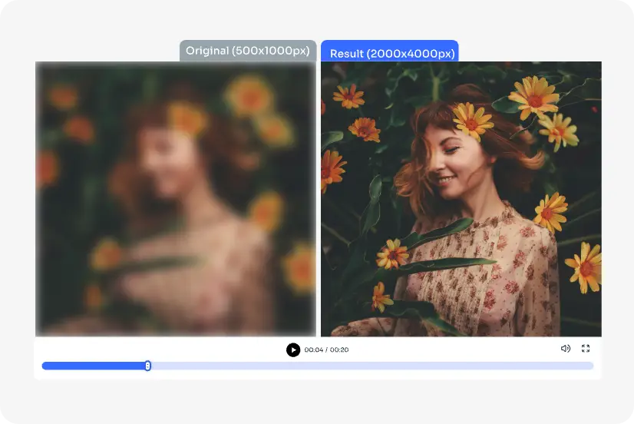Click the yellow flower at right edge near bottom
Viewport: 634px width, 424px height.
point(585,267)
